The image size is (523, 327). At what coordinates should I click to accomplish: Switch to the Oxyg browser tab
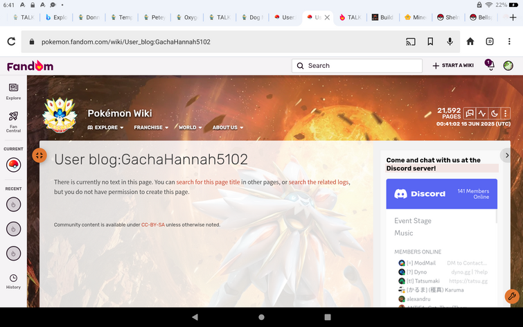(186, 17)
